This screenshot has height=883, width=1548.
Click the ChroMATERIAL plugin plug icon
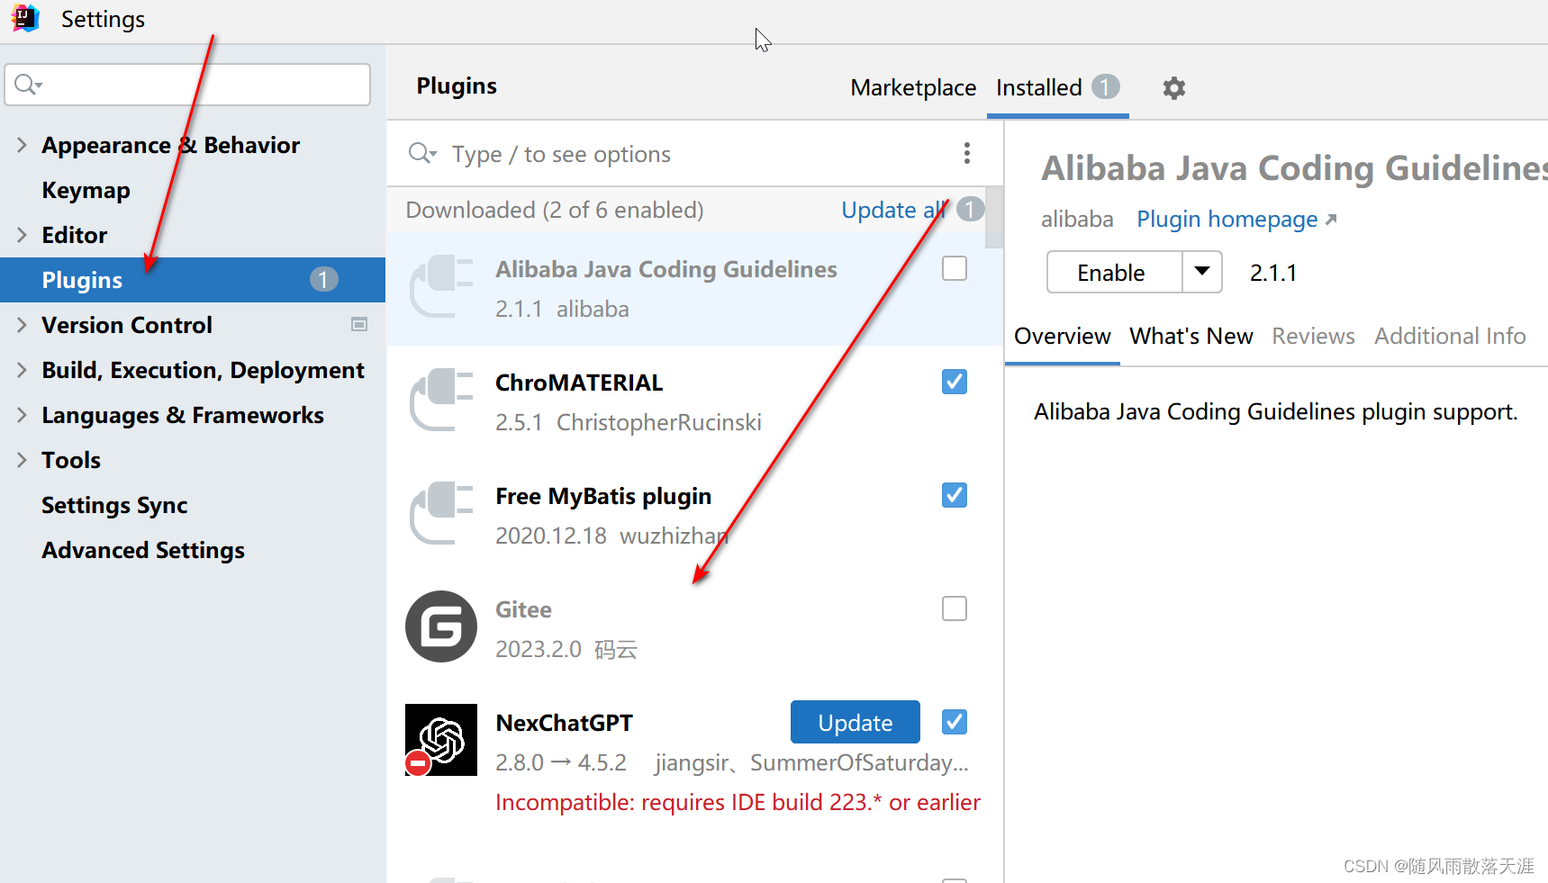coord(441,401)
